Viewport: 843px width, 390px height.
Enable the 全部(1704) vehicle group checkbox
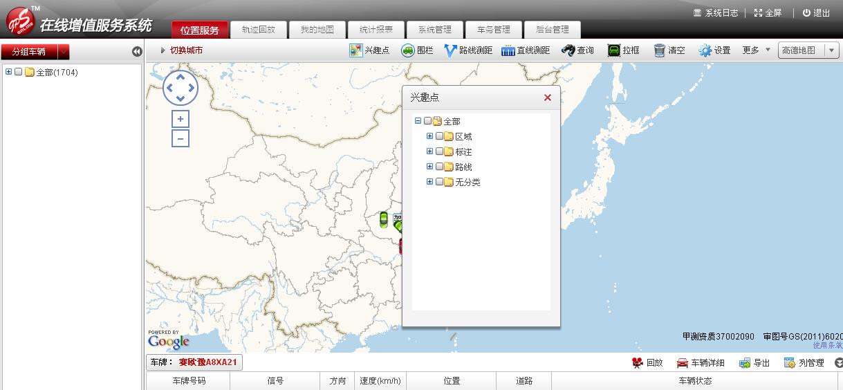point(19,72)
